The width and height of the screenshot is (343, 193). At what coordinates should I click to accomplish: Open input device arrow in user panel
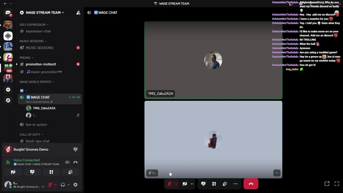pos(55,185)
